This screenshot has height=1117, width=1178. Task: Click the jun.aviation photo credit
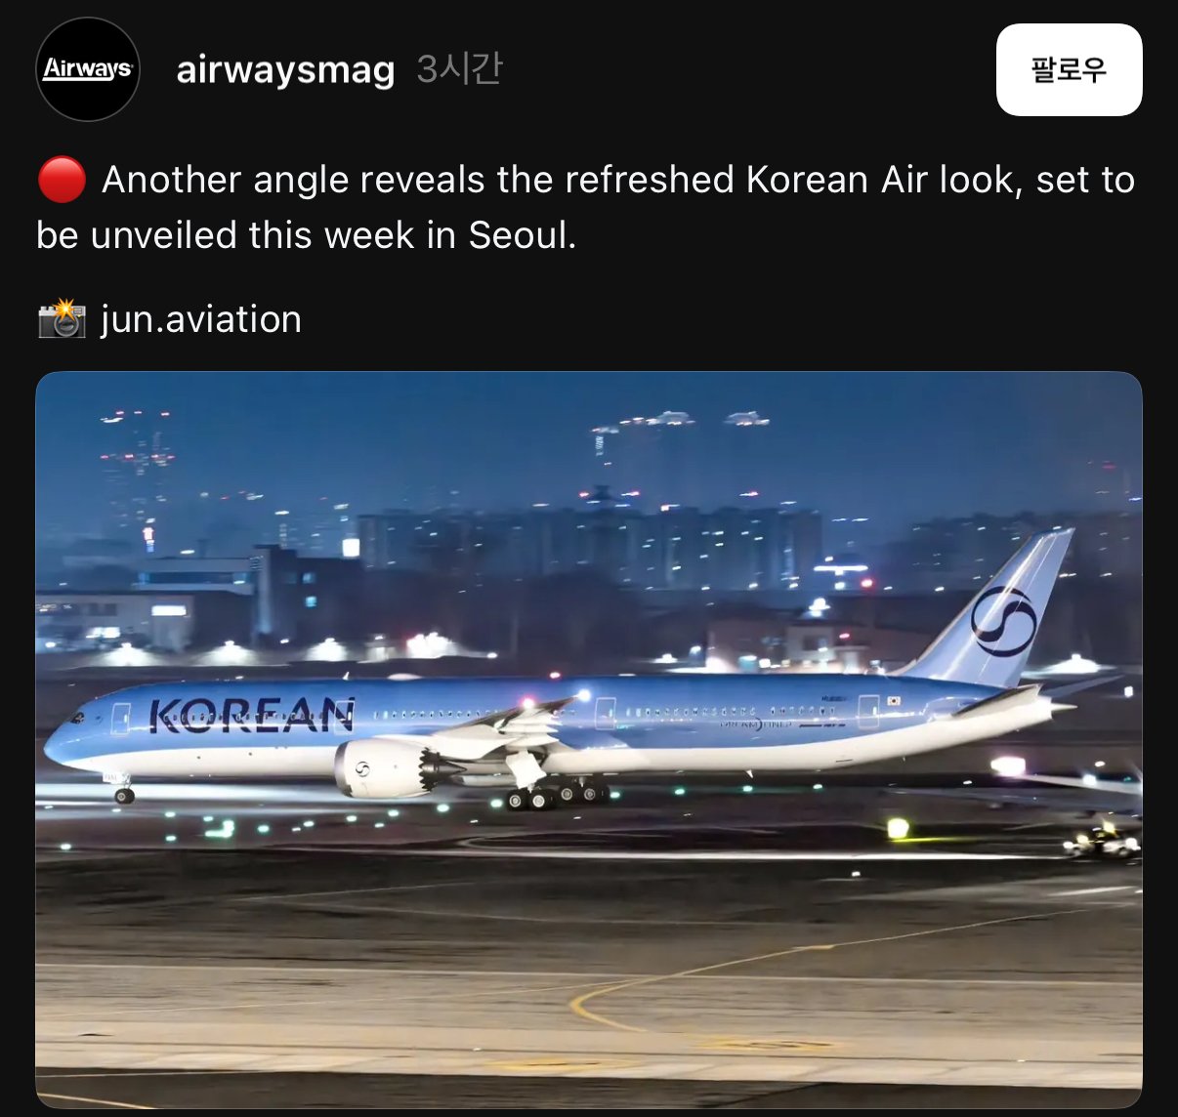[200, 319]
